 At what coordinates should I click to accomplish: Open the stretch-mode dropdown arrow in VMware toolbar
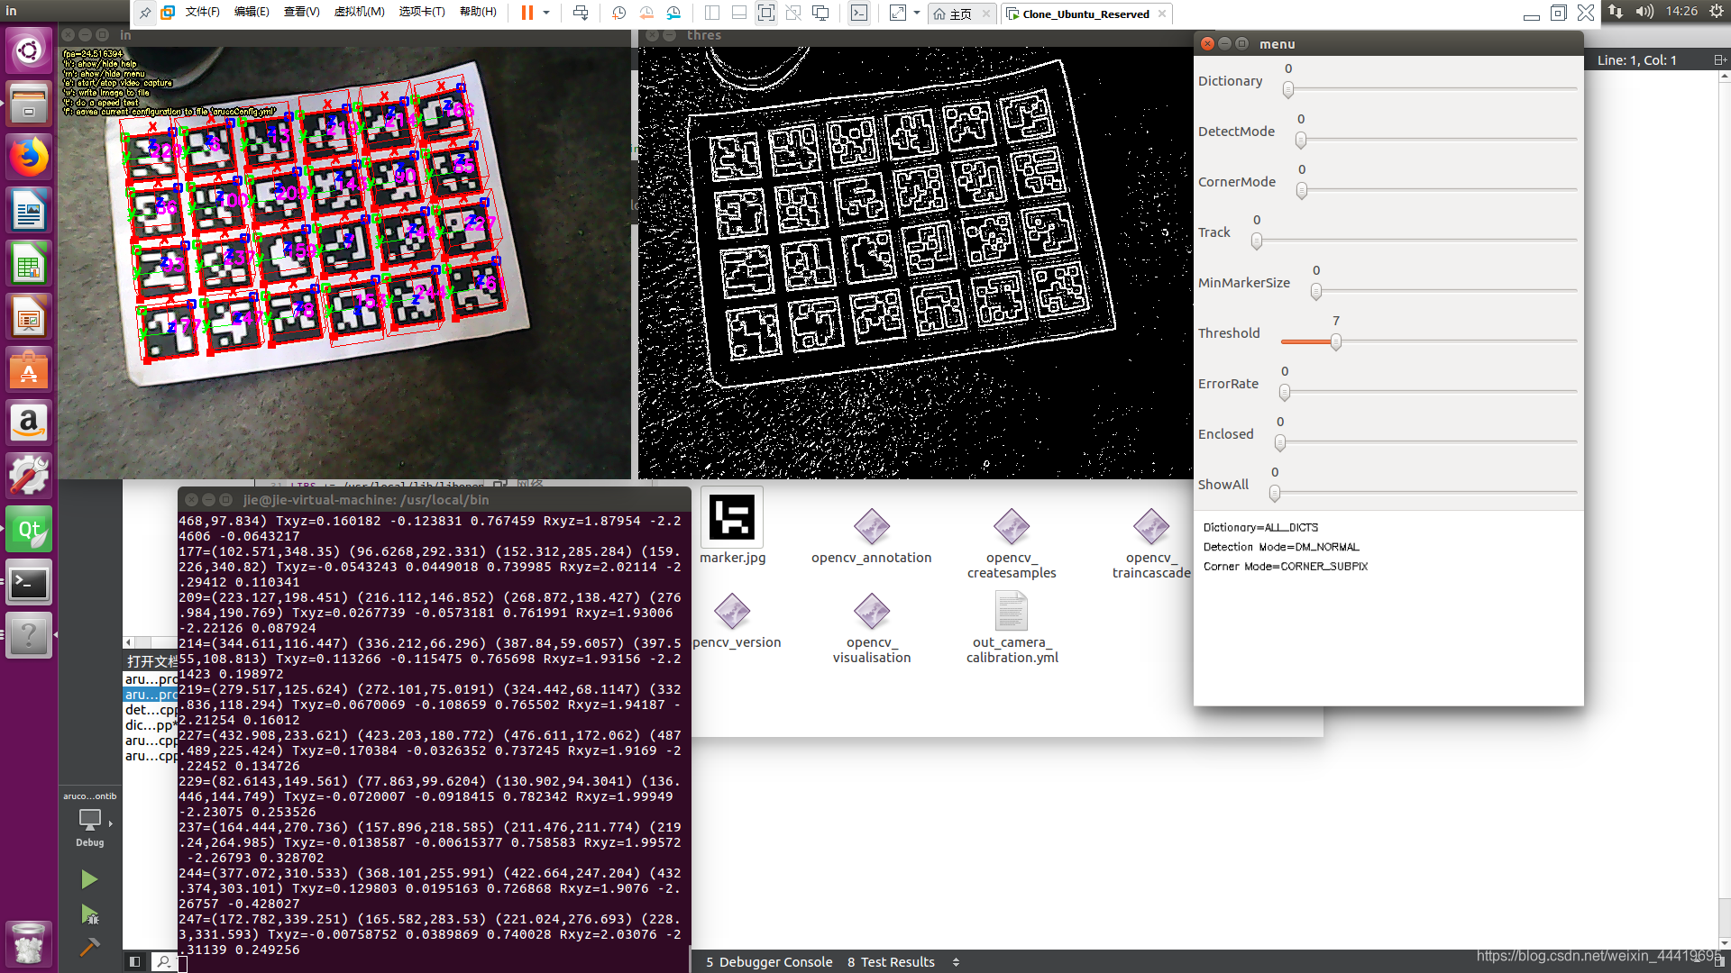pos(917,13)
